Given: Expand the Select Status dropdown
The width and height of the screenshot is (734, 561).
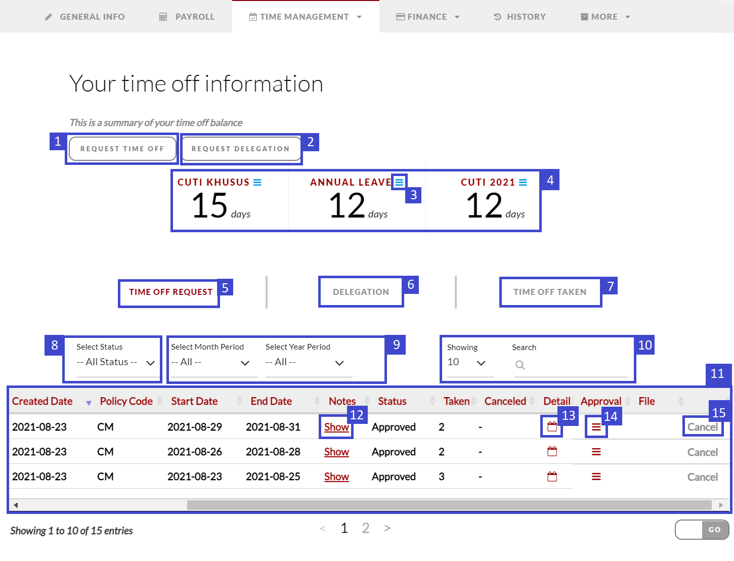Looking at the screenshot, I should pyautogui.click(x=115, y=362).
